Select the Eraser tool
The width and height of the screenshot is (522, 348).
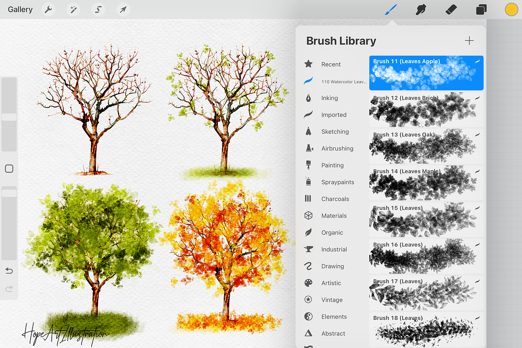pos(452,10)
